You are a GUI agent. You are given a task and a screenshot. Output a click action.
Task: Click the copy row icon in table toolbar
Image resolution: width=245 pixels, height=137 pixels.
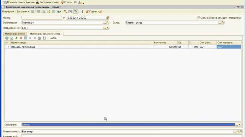(x=11, y=38)
